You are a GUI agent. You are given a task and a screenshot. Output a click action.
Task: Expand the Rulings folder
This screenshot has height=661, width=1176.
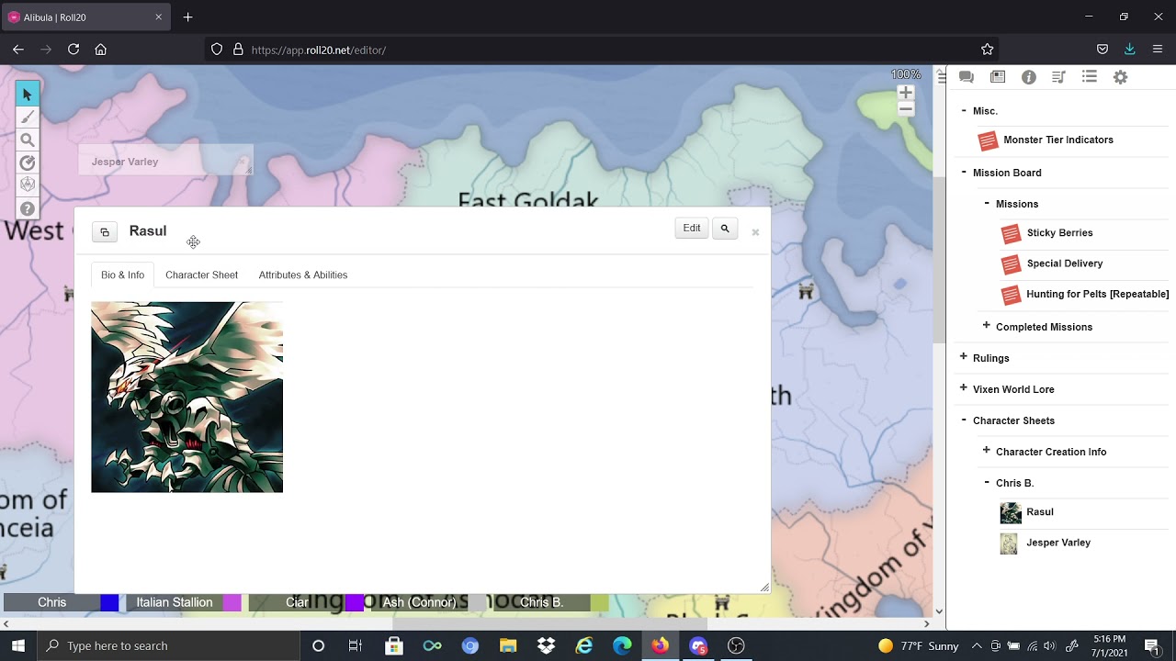tap(964, 357)
